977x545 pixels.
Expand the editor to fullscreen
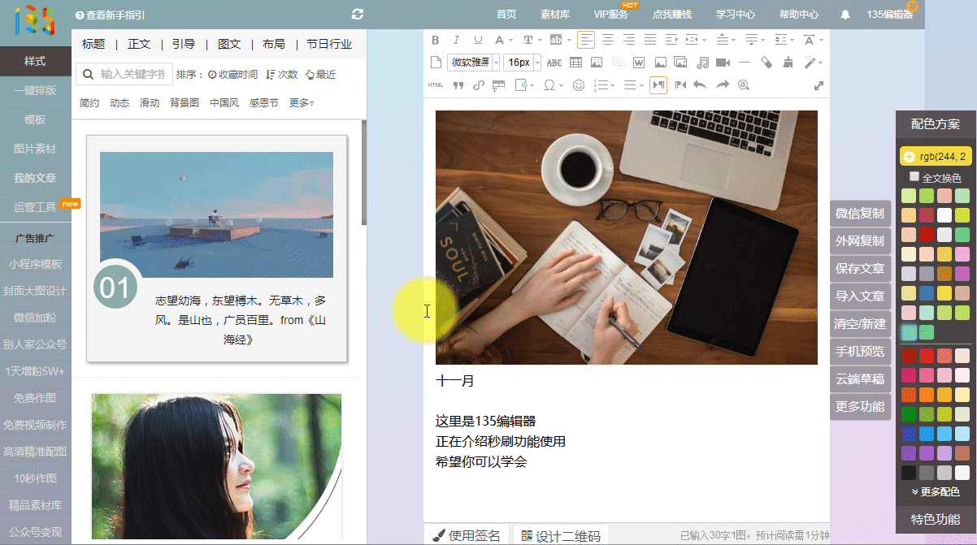tap(819, 85)
